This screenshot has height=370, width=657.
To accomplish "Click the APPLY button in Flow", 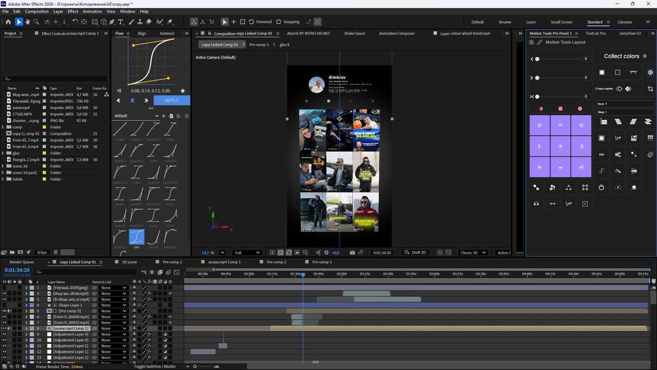I will point(171,101).
